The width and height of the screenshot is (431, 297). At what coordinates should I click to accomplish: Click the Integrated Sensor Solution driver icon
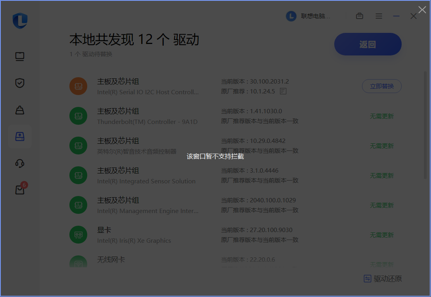point(79,175)
